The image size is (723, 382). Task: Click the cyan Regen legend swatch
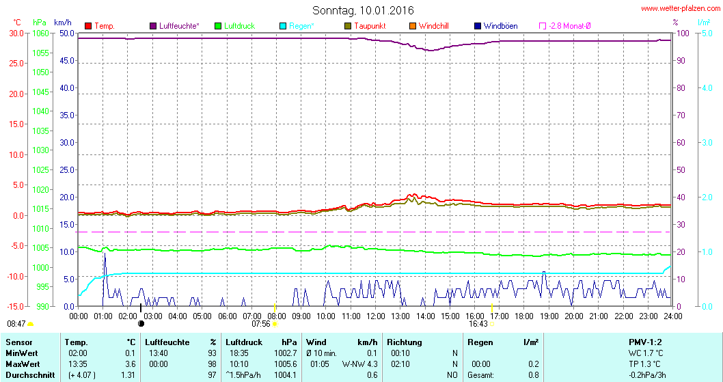[x=283, y=26]
